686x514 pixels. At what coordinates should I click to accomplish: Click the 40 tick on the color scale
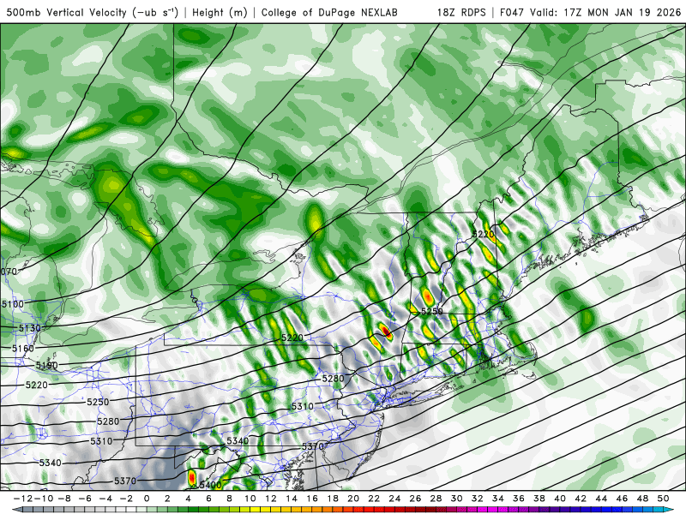(560, 499)
